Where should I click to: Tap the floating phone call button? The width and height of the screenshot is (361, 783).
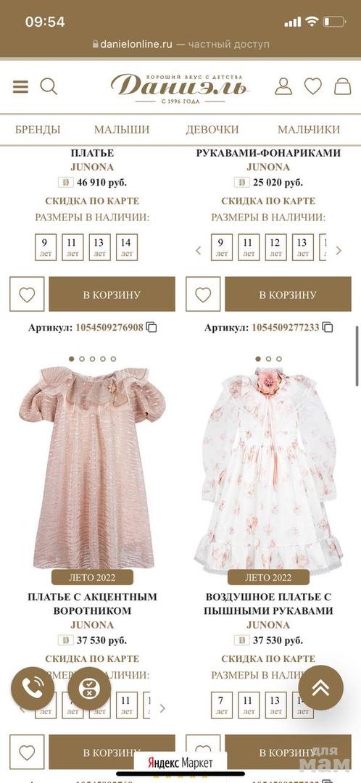[x=33, y=689]
